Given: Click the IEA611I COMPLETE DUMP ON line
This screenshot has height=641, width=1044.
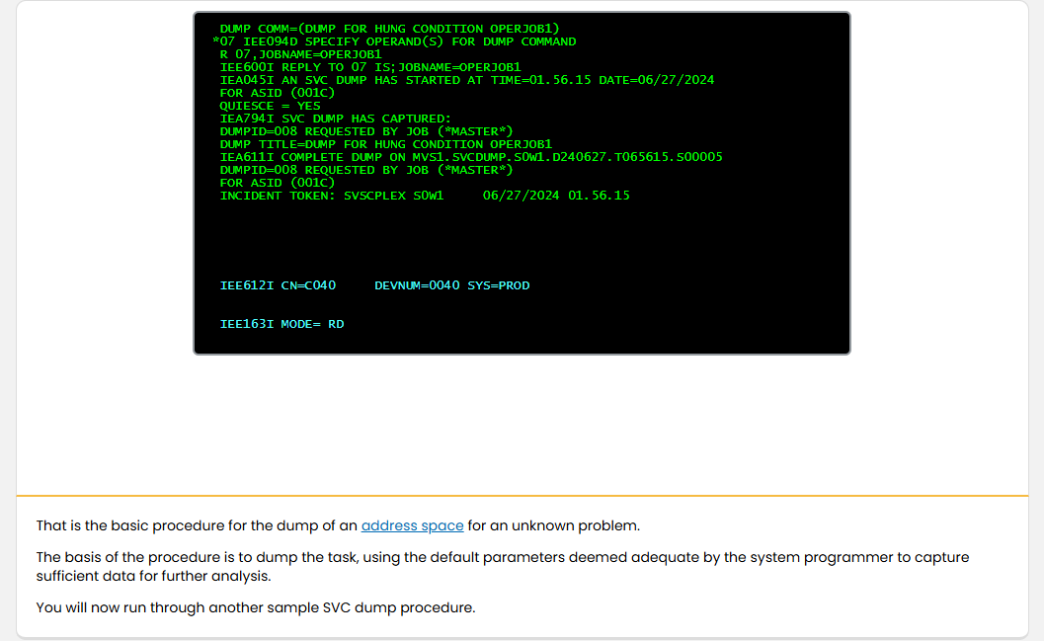Looking at the screenshot, I should [x=471, y=157].
